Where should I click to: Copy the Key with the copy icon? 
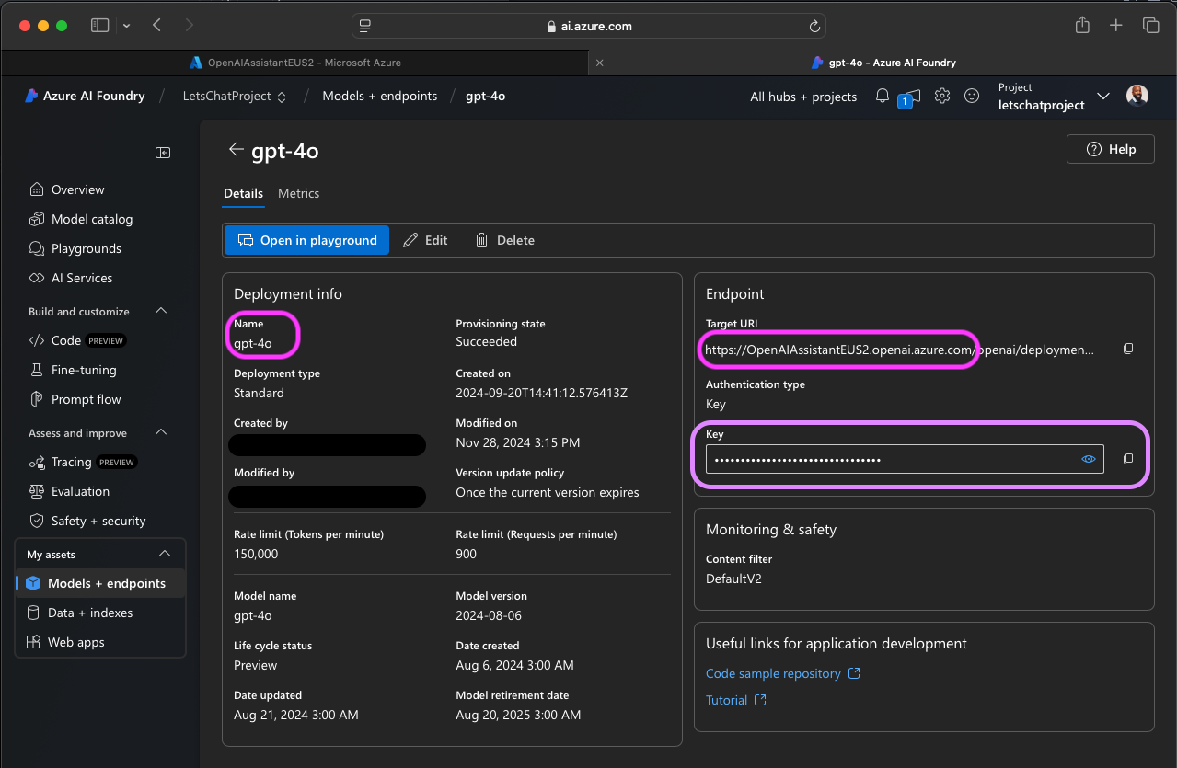click(x=1128, y=459)
